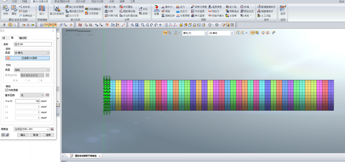Click the 收缩 shrinkage tool

pyautogui.click(x=245, y=7)
